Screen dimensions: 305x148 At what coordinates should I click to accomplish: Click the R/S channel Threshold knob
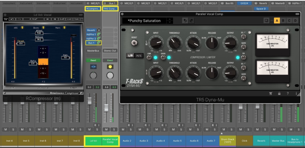(x=174, y=73)
